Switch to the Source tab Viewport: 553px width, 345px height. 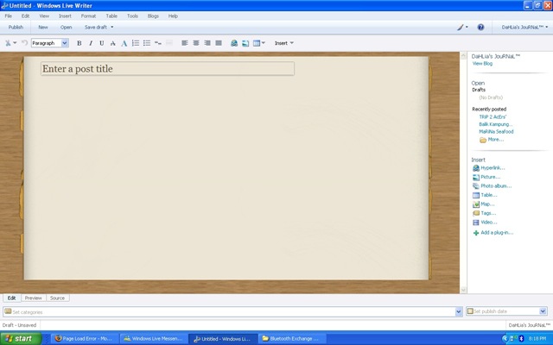(57, 298)
